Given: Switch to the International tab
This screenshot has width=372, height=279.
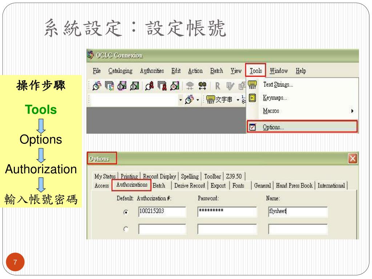Looking at the screenshot, I should coord(331,186).
